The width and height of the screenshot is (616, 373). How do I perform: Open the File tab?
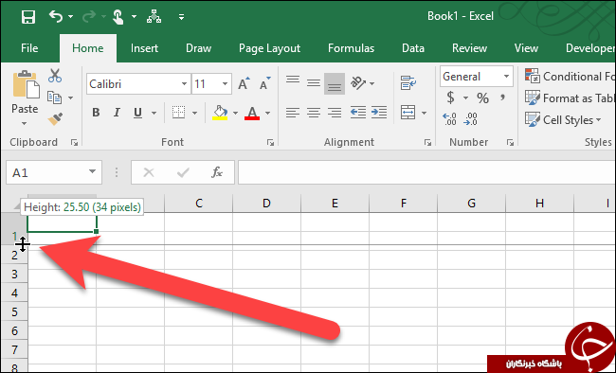[29, 48]
